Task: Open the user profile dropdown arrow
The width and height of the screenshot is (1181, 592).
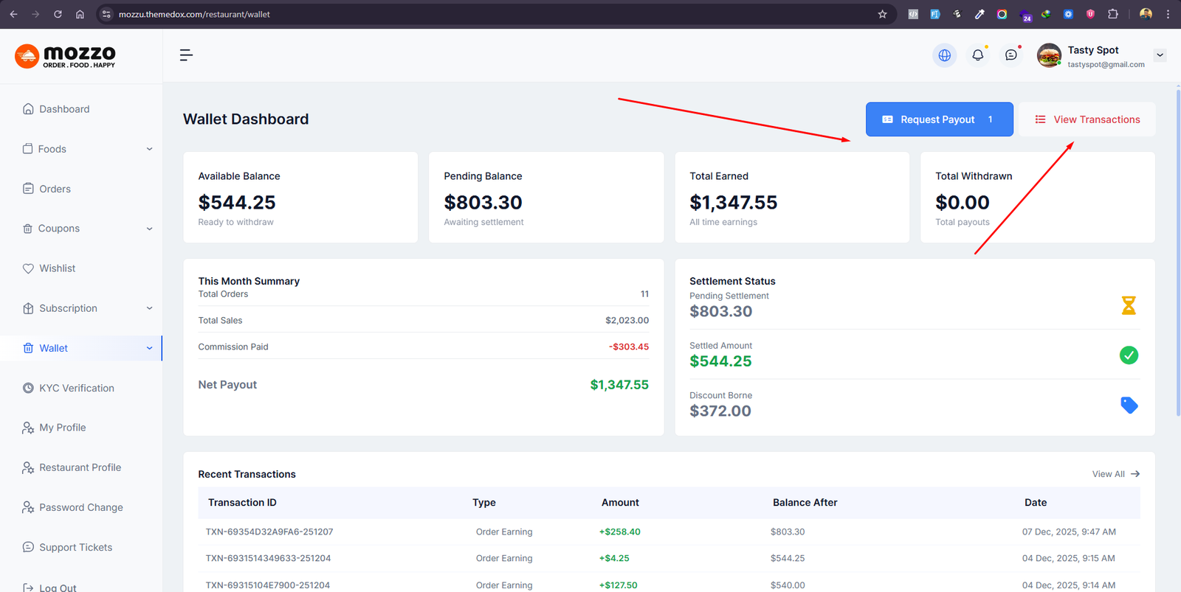Action: [x=1160, y=55]
